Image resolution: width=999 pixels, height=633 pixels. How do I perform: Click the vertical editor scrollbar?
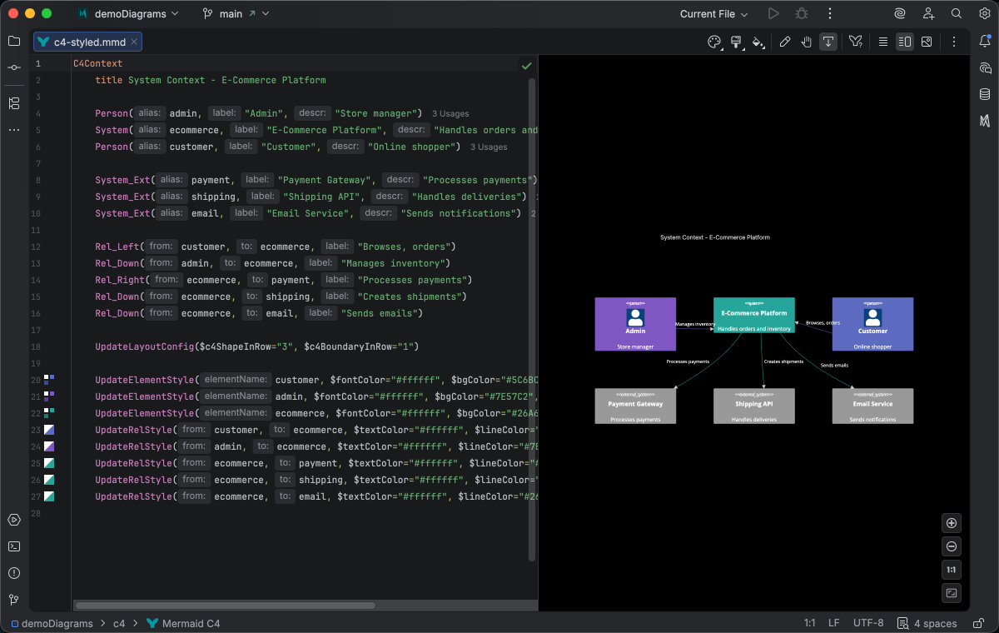coord(533,320)
